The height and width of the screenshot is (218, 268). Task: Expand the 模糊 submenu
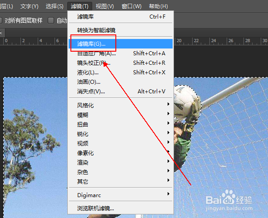[121, 115]
